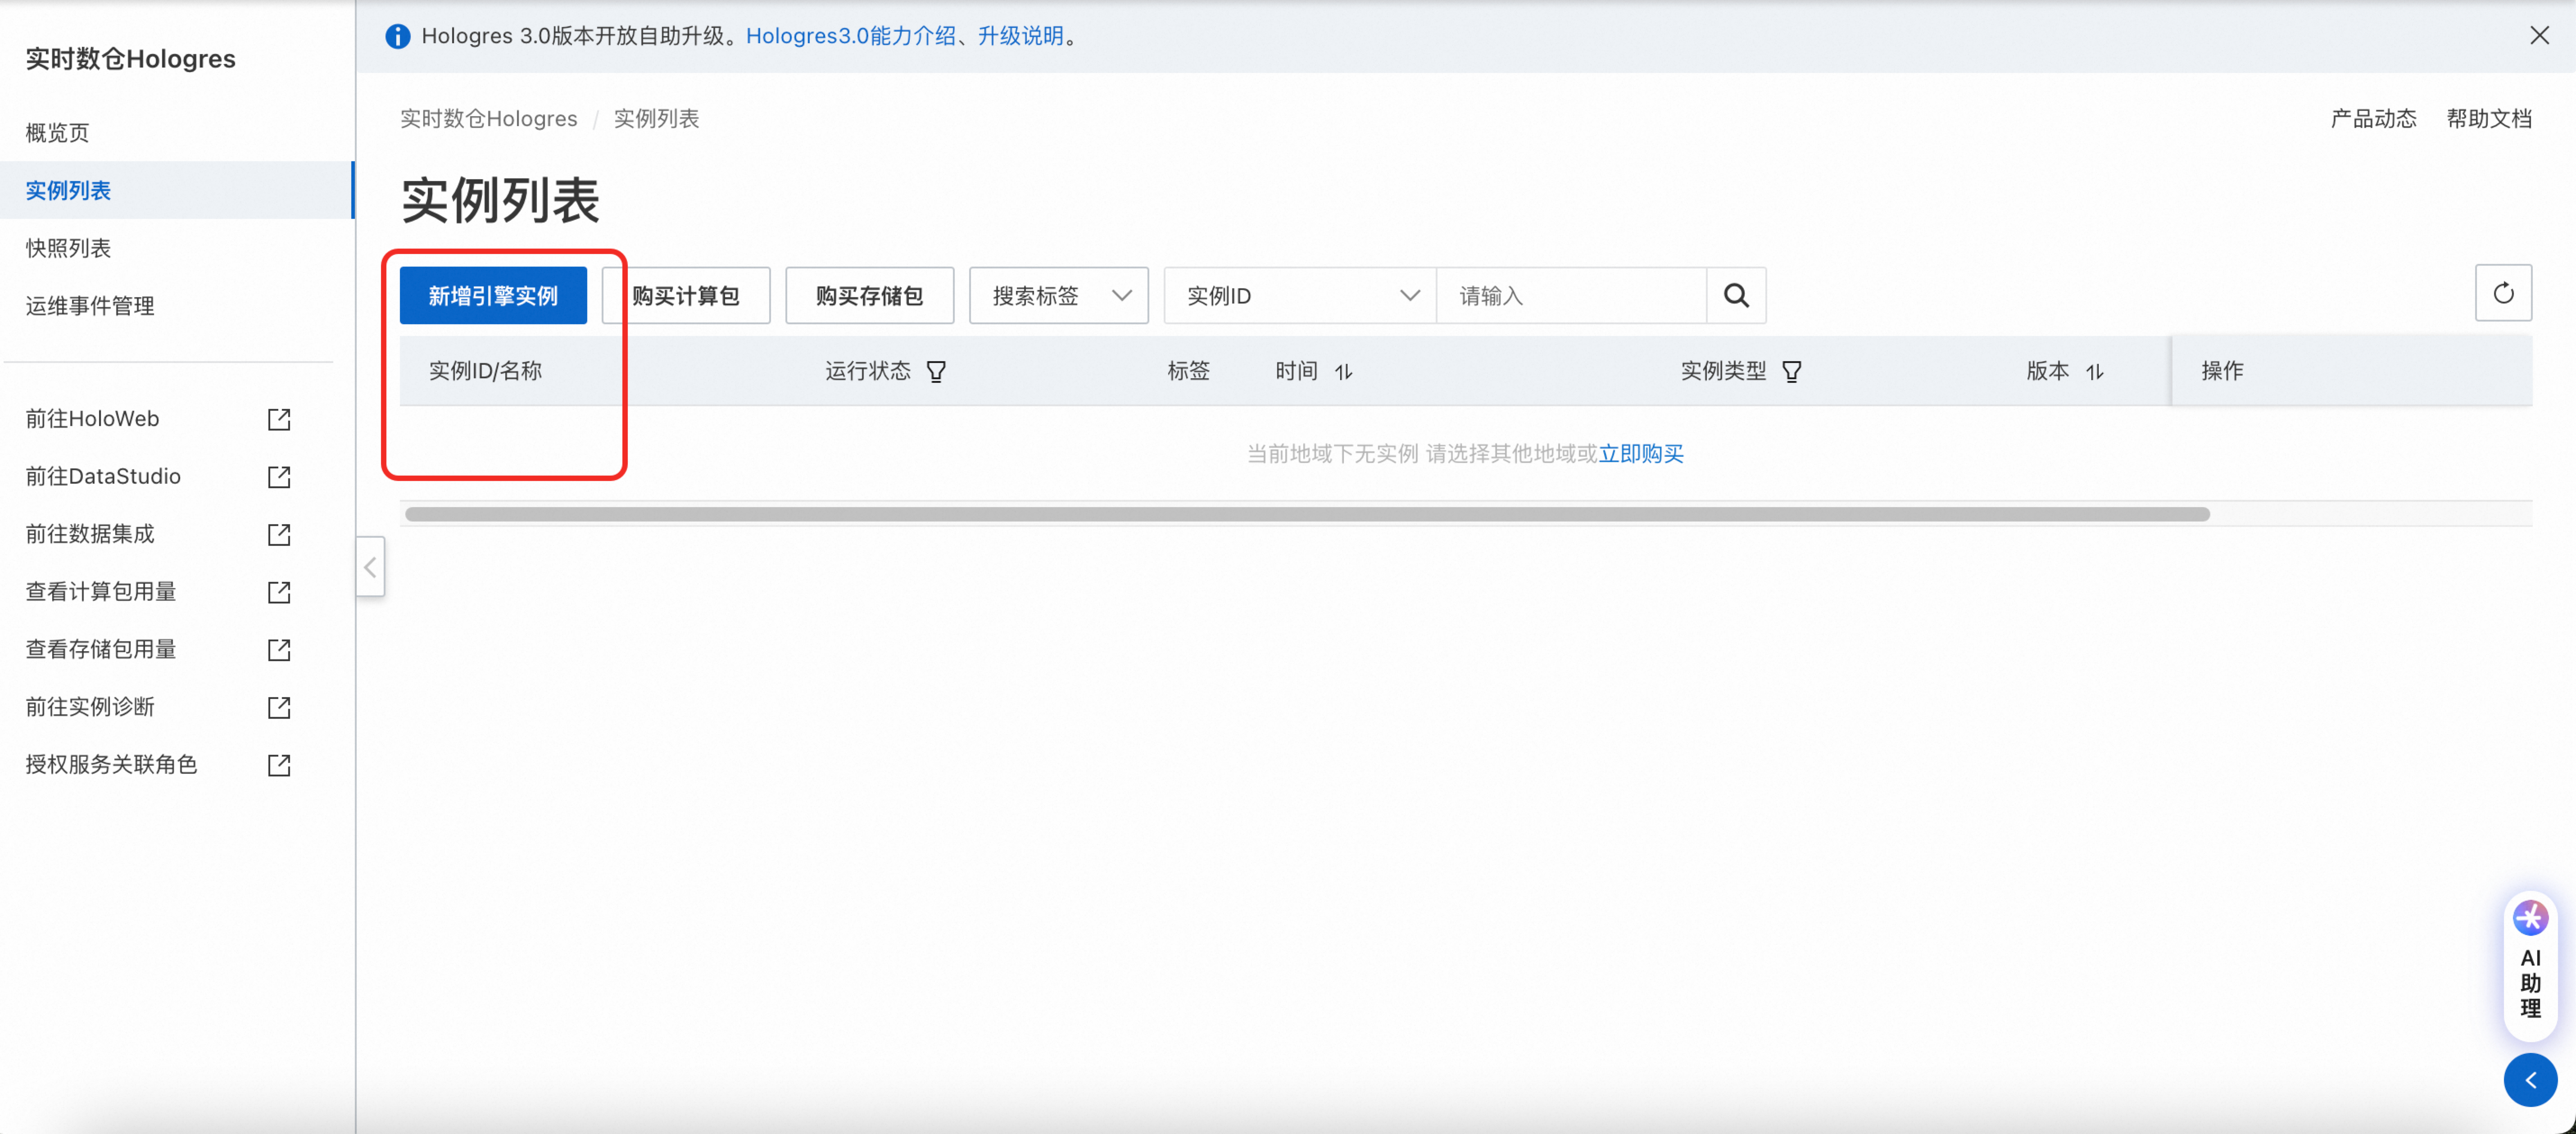This screenshot has height=1134, width=2576.
Task: Filter by 运行状态 funnel icon
Action: (x=936, y=372)
